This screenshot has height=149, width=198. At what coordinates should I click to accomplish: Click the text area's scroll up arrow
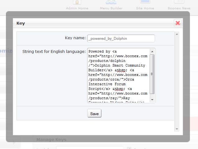[152, 51]
